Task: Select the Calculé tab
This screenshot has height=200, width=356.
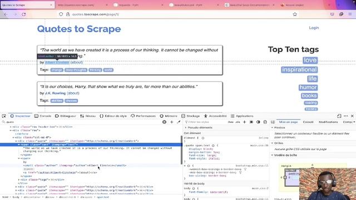Action: [308, 122]
